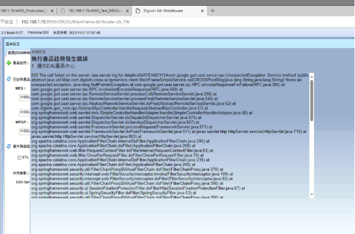355x234 pixels.
Task: Switch to the sMES_Production browser tab
Action: pyautogui.click(x=24, y=10)
